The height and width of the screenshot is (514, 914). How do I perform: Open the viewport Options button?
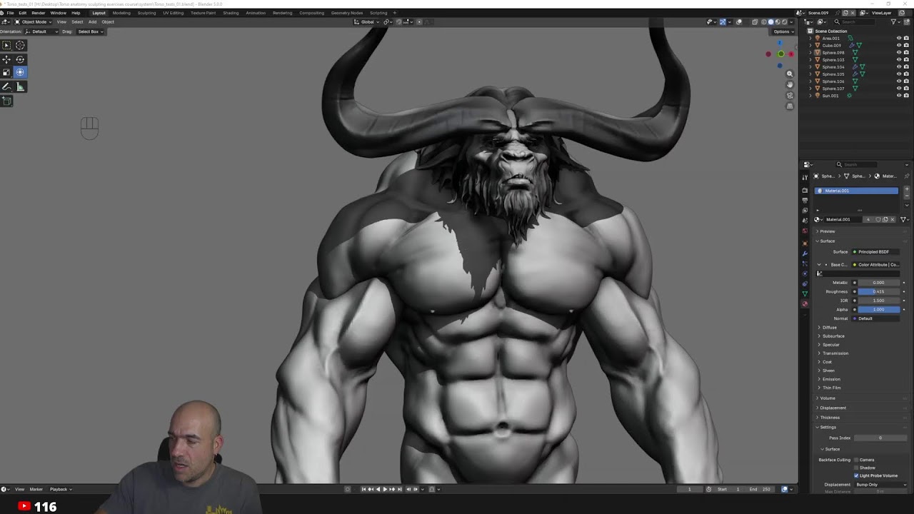783,31
